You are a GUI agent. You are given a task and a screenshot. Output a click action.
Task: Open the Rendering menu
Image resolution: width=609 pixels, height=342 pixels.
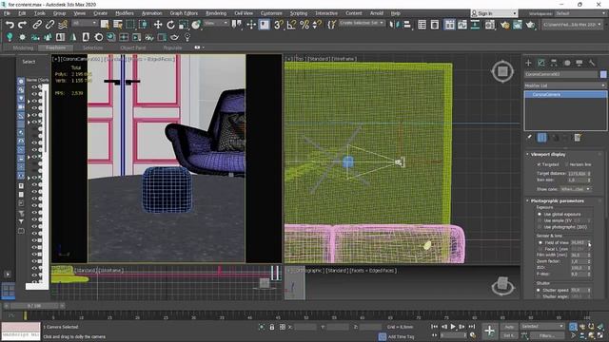click(216, 13)
